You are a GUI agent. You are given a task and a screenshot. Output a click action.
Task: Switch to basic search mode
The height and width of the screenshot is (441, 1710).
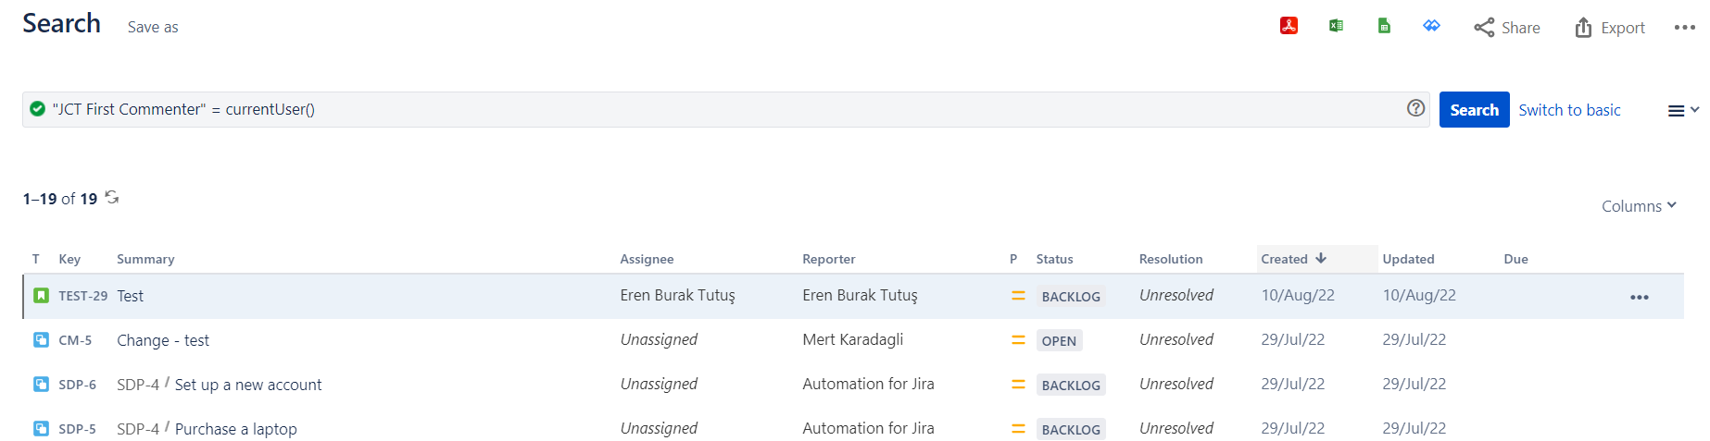tap(1569, 110)
